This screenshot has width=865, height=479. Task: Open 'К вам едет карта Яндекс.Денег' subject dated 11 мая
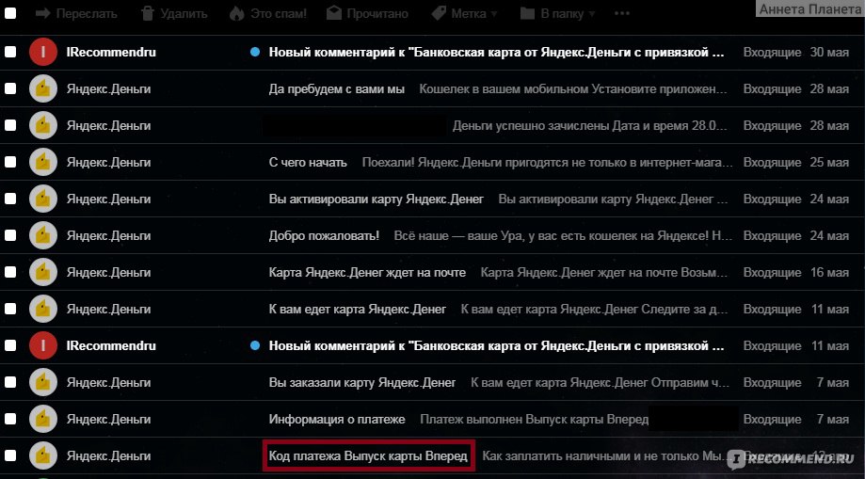[x=358, y=309]
